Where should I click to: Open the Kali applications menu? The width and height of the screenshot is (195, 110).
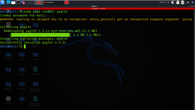pos(3,3)
